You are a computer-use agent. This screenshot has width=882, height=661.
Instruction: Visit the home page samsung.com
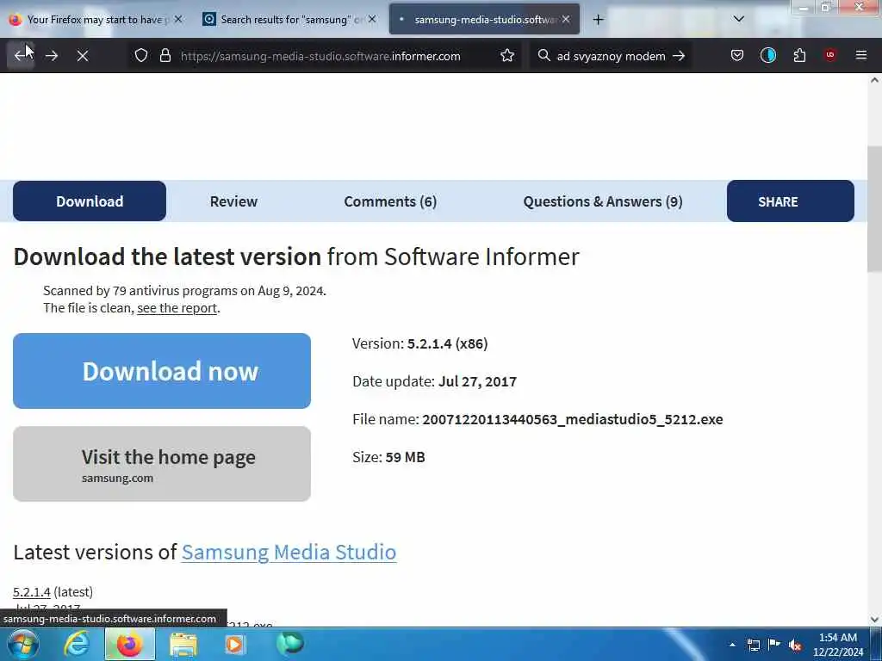coord(162,464)
